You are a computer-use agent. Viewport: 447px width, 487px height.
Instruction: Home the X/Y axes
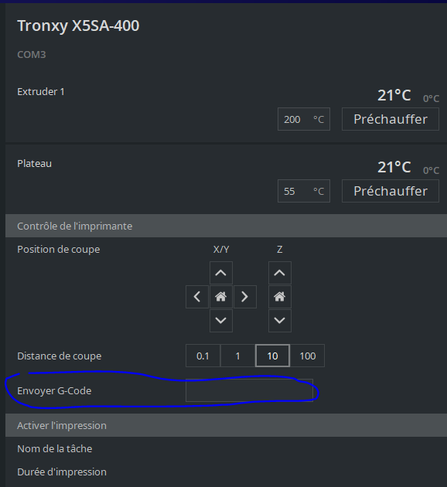[x=221, y=297]
